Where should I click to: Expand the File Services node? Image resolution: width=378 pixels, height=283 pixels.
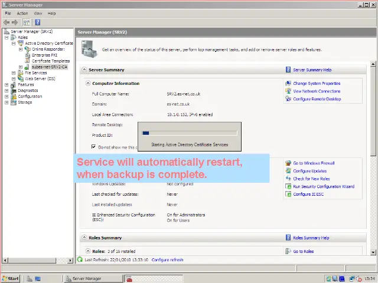(14, 73)
